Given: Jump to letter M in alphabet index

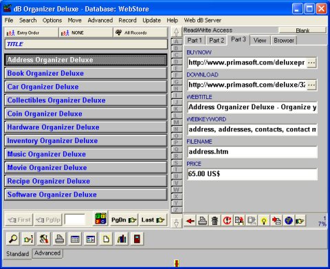Looking at the screenshot, I should (176, 122).
